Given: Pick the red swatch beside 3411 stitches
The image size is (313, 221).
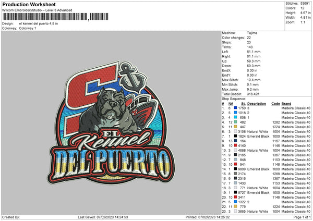Looking at the screenshot, I should [236, 197].
